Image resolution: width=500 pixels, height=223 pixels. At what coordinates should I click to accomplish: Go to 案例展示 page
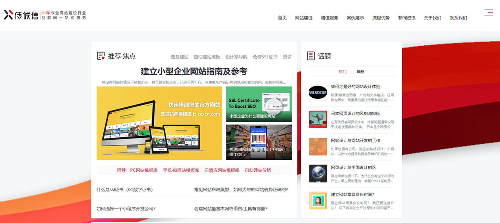point(355,18)
